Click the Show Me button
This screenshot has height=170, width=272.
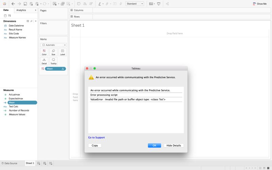click(259, 4)
